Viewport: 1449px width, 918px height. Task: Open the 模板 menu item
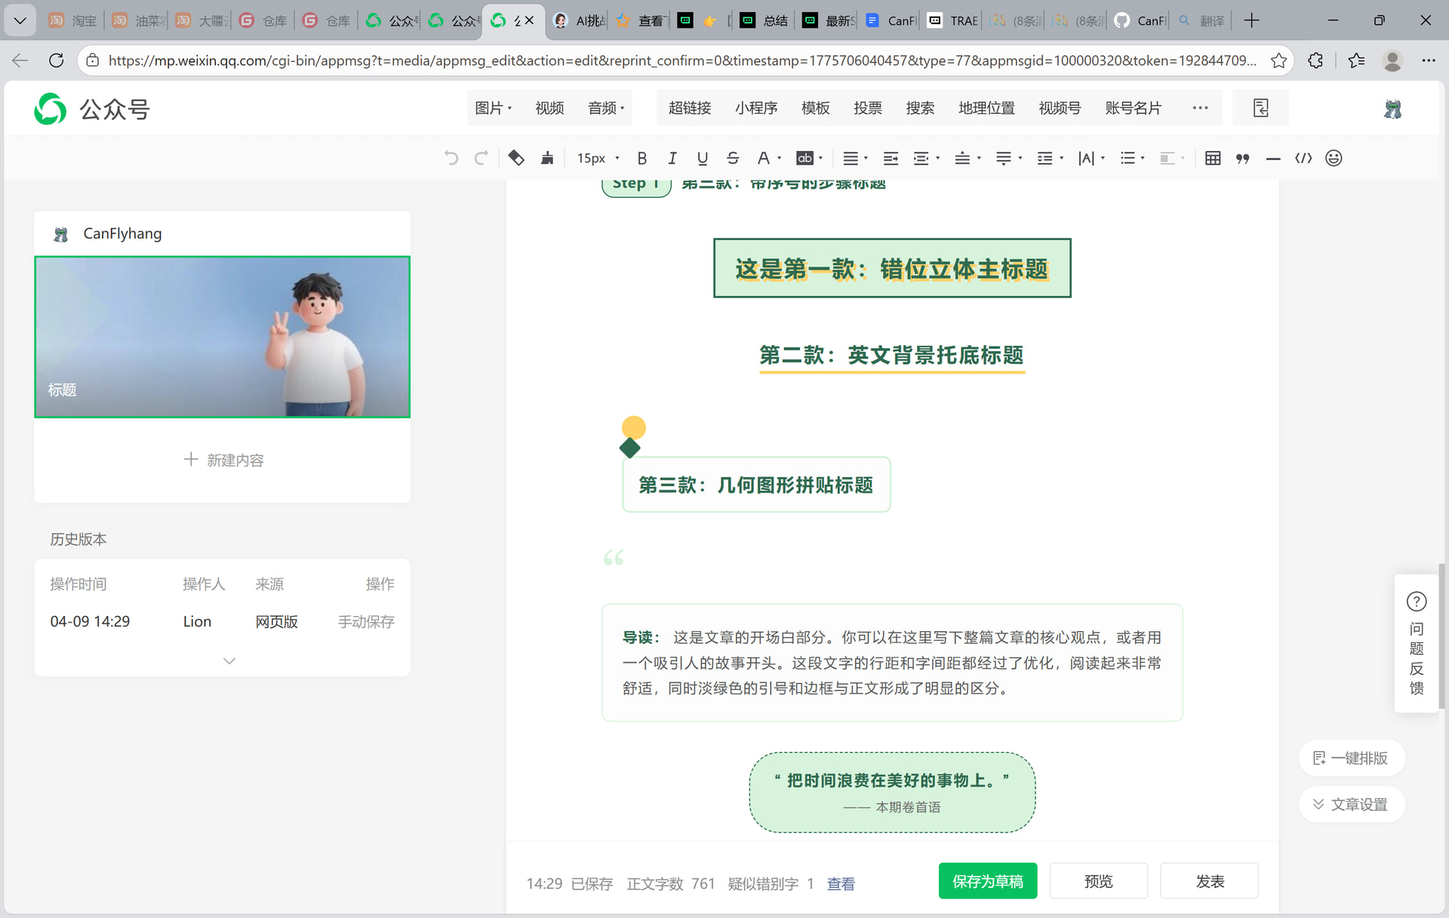(x=815, y=108)
